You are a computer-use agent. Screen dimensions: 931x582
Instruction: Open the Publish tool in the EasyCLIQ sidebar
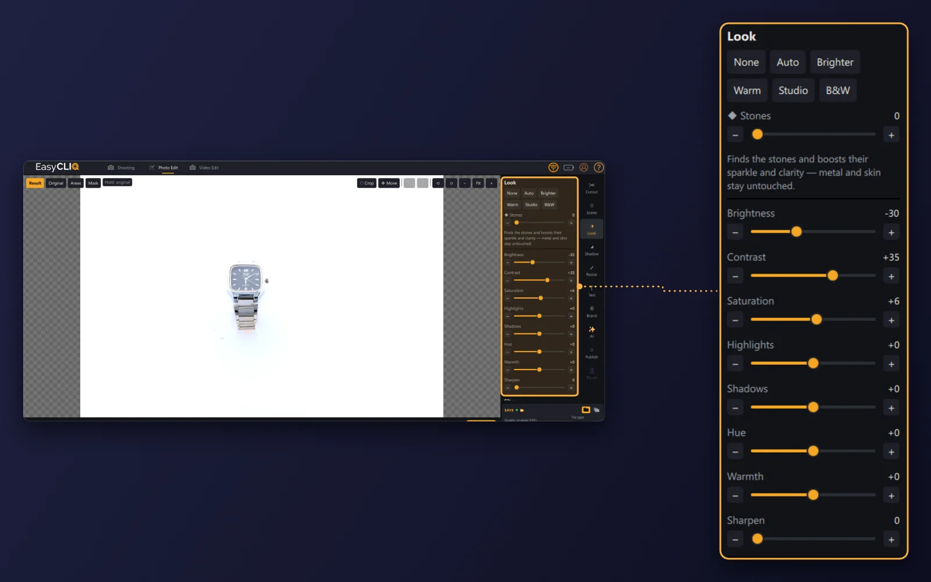(591, 353)
